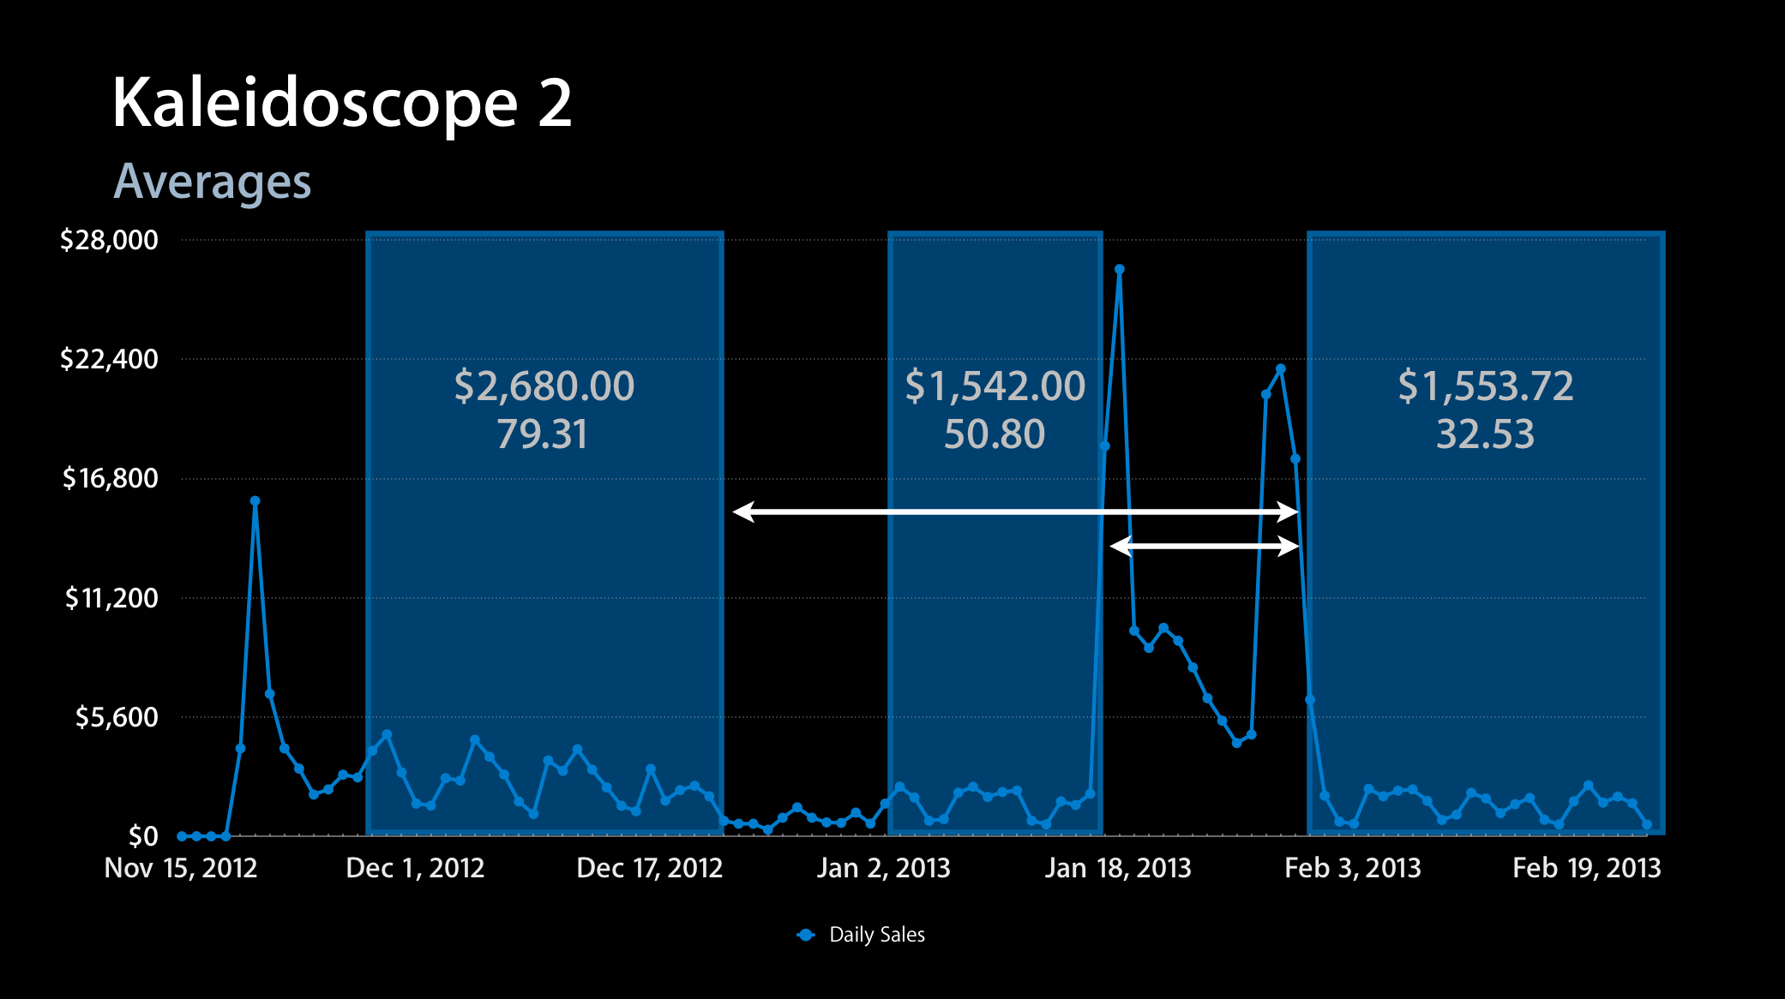Screen dimensions: 1785x999
Task: Select the November launch spike peak data point
Action: click(255, 501)
